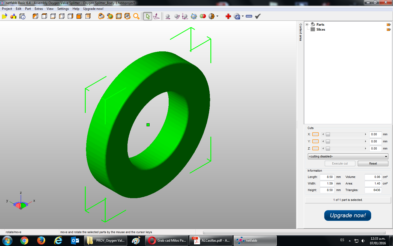Image resolution: width=393 pixels, height=246 pixels.
Task: Click the Execute cut button
Action: (x=340, y=163)
